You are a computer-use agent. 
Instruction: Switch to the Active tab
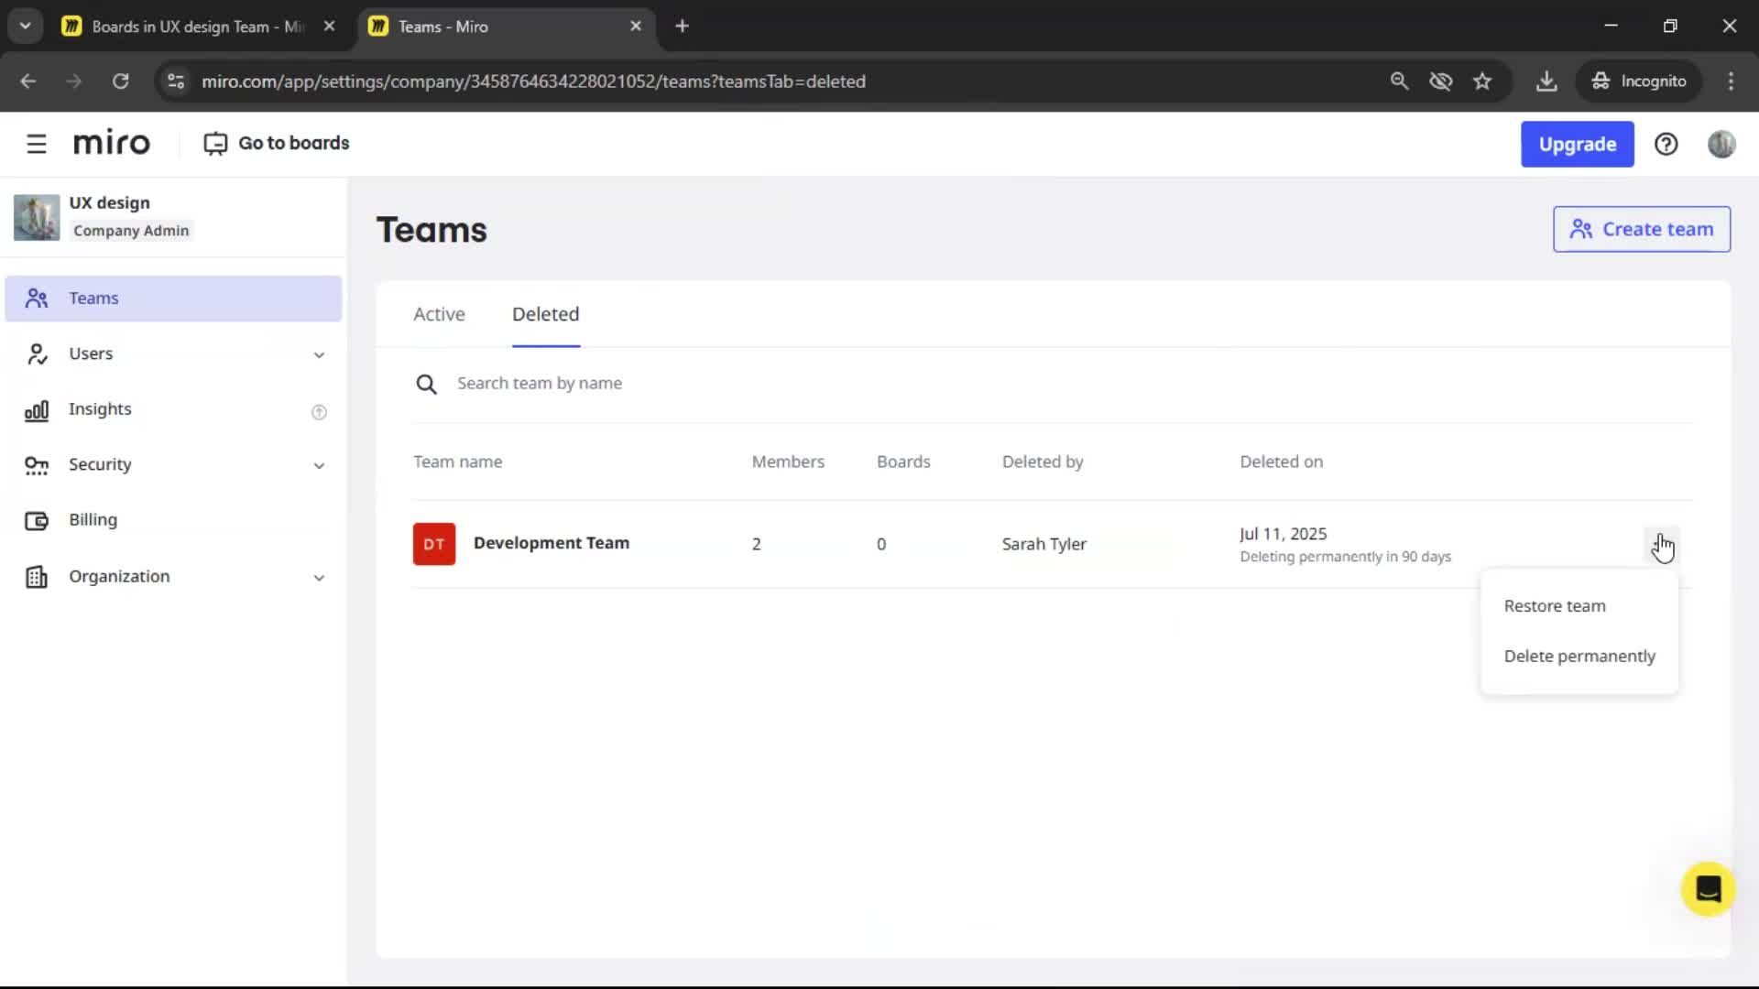pos(439,314)
